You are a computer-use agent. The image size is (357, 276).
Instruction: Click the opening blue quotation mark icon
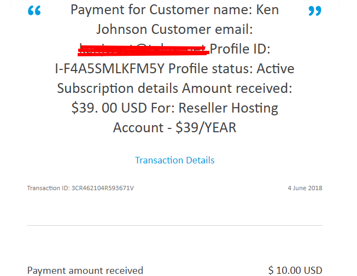tap(34, 10)
